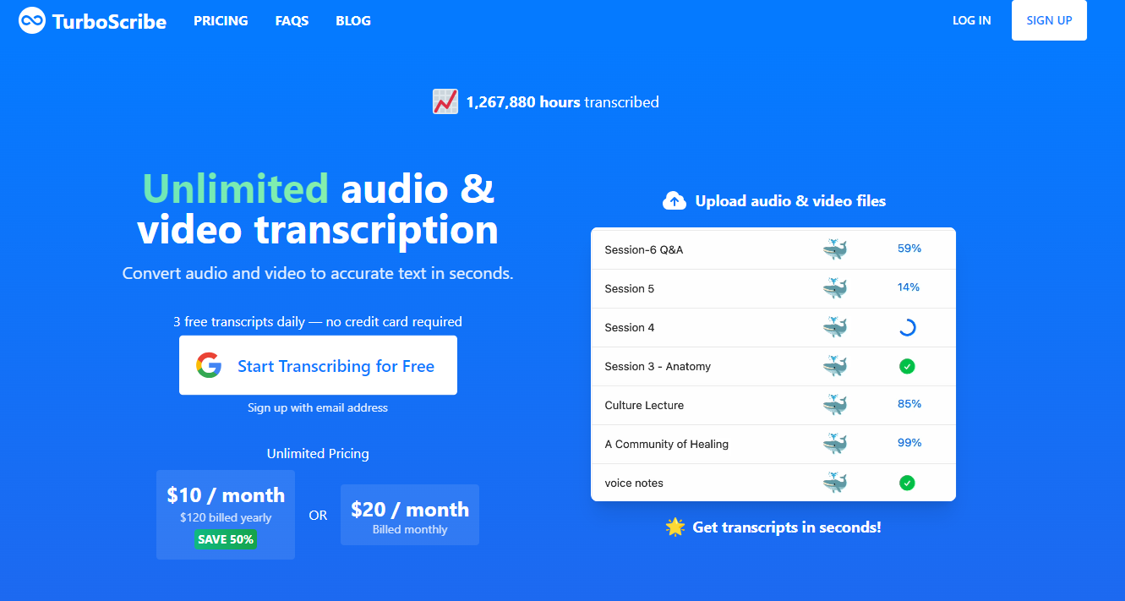
Task: Click the star emoji near Get transcripts
Action: tap(674, 527)
